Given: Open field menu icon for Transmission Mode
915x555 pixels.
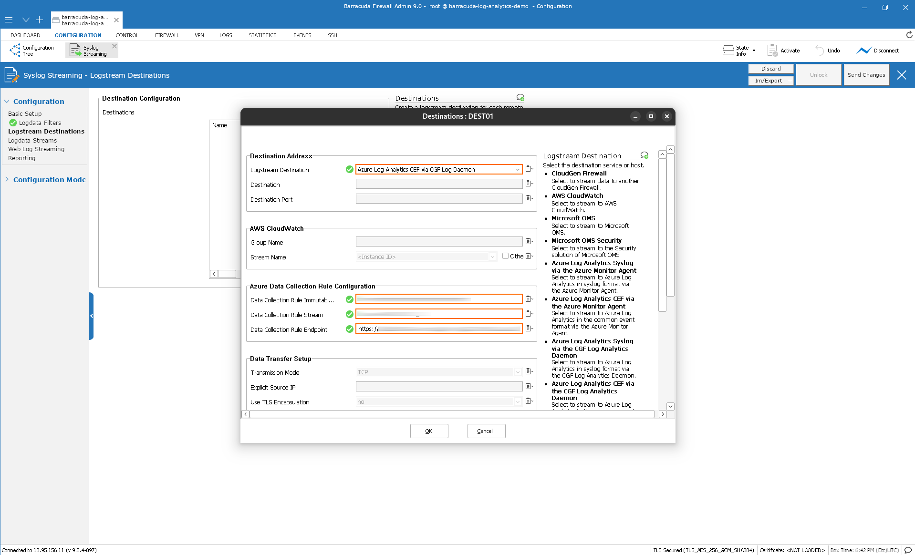Looking at the screenshot, I should pyautogui.click(x=529, y=372).
